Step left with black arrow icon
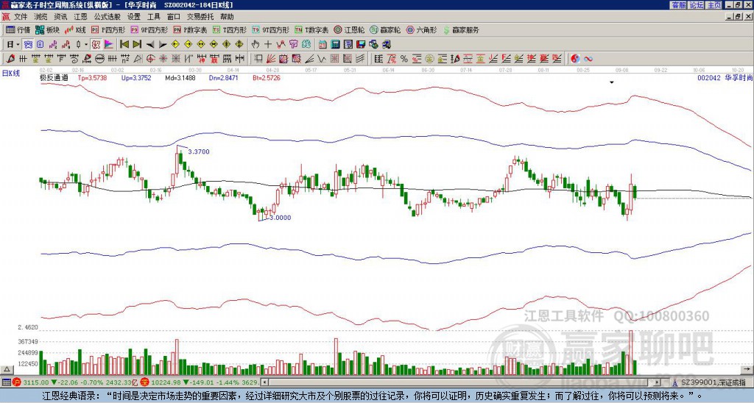 150,45
